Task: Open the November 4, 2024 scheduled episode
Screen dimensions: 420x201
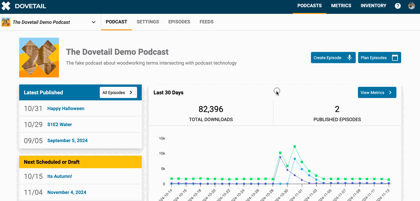Action: tap(67, 192)
